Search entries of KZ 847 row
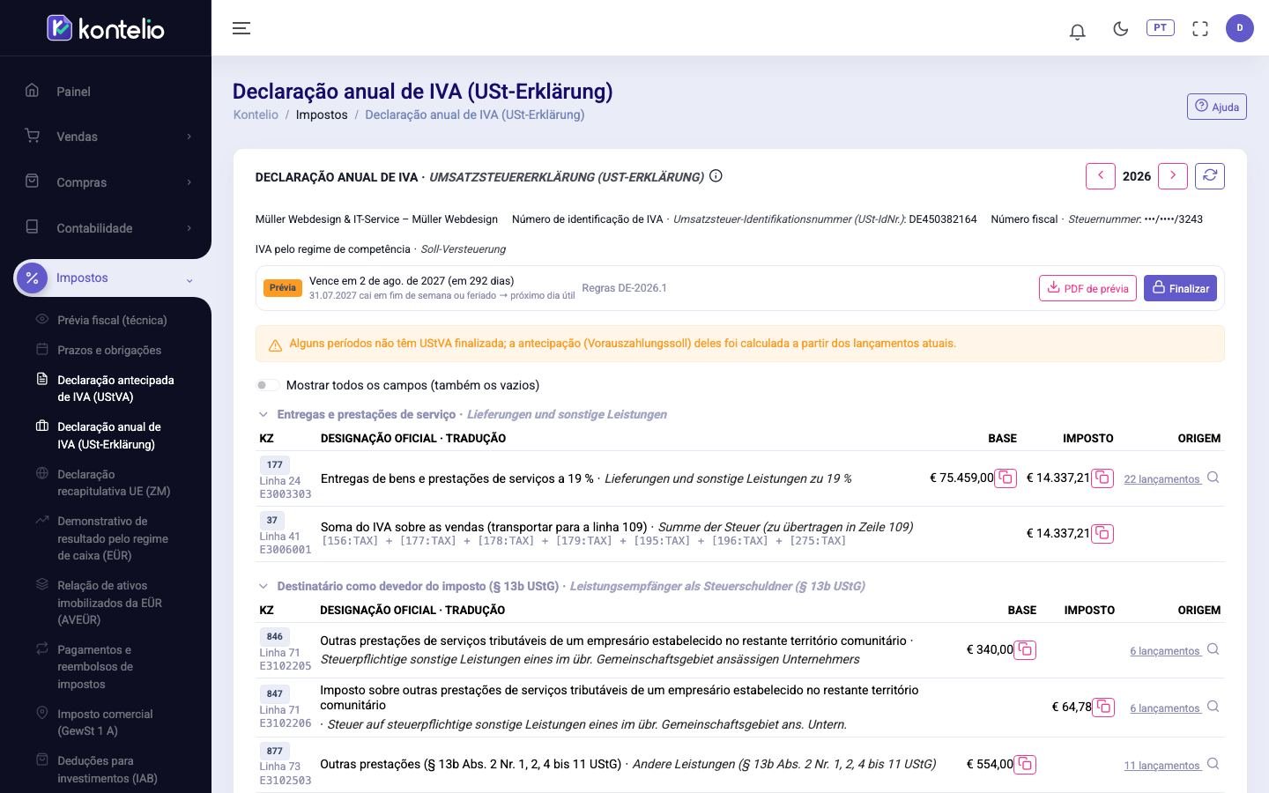Viewport: 1269px width, 793px height. pyautogui.click(x=1213, y=707)
